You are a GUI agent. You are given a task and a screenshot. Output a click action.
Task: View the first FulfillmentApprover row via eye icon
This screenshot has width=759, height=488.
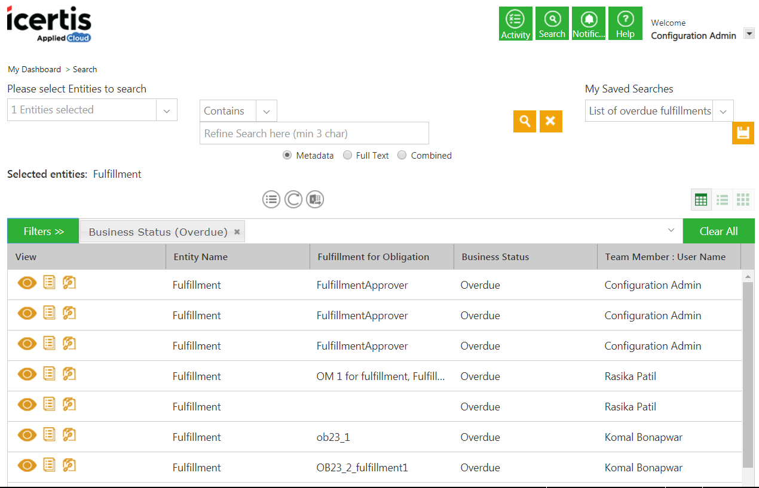[27, 283]
